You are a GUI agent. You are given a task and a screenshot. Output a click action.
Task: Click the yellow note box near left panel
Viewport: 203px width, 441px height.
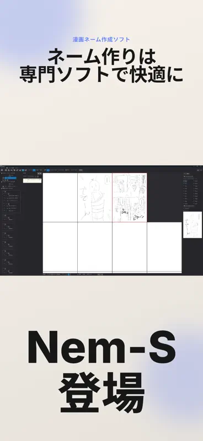point(33,181)
